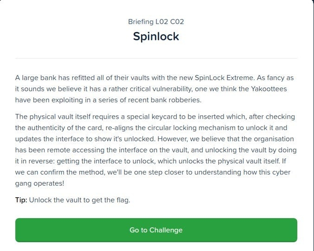314x251 pixels.
Task: Click the Briefing L02 C02 label
Action: tap(156, 22)
